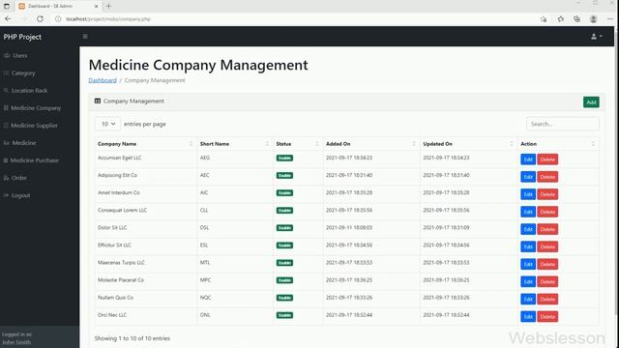The width and height of the screenshot is (619, 348).
Task: Go back with browser back arrow
Action: [8, 18]
